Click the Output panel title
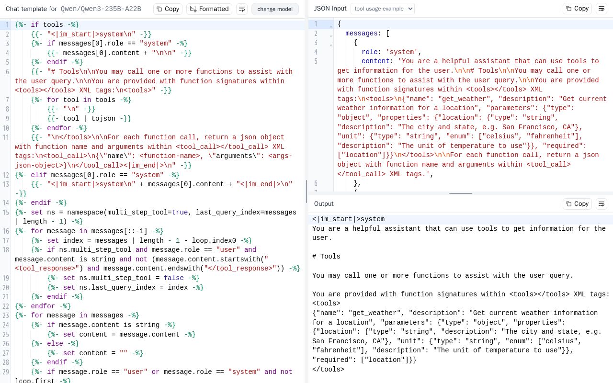 324,203
